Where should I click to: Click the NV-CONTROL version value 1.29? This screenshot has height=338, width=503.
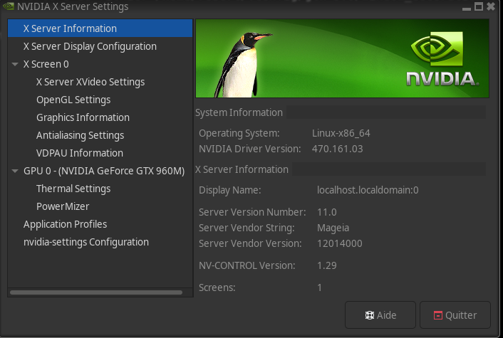[x=326, y=265]
